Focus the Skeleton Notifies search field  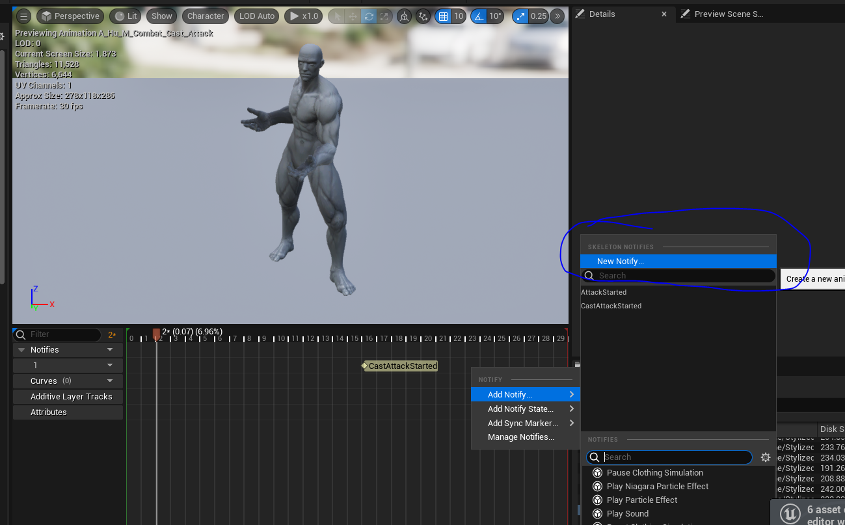(x=678, y=276)
